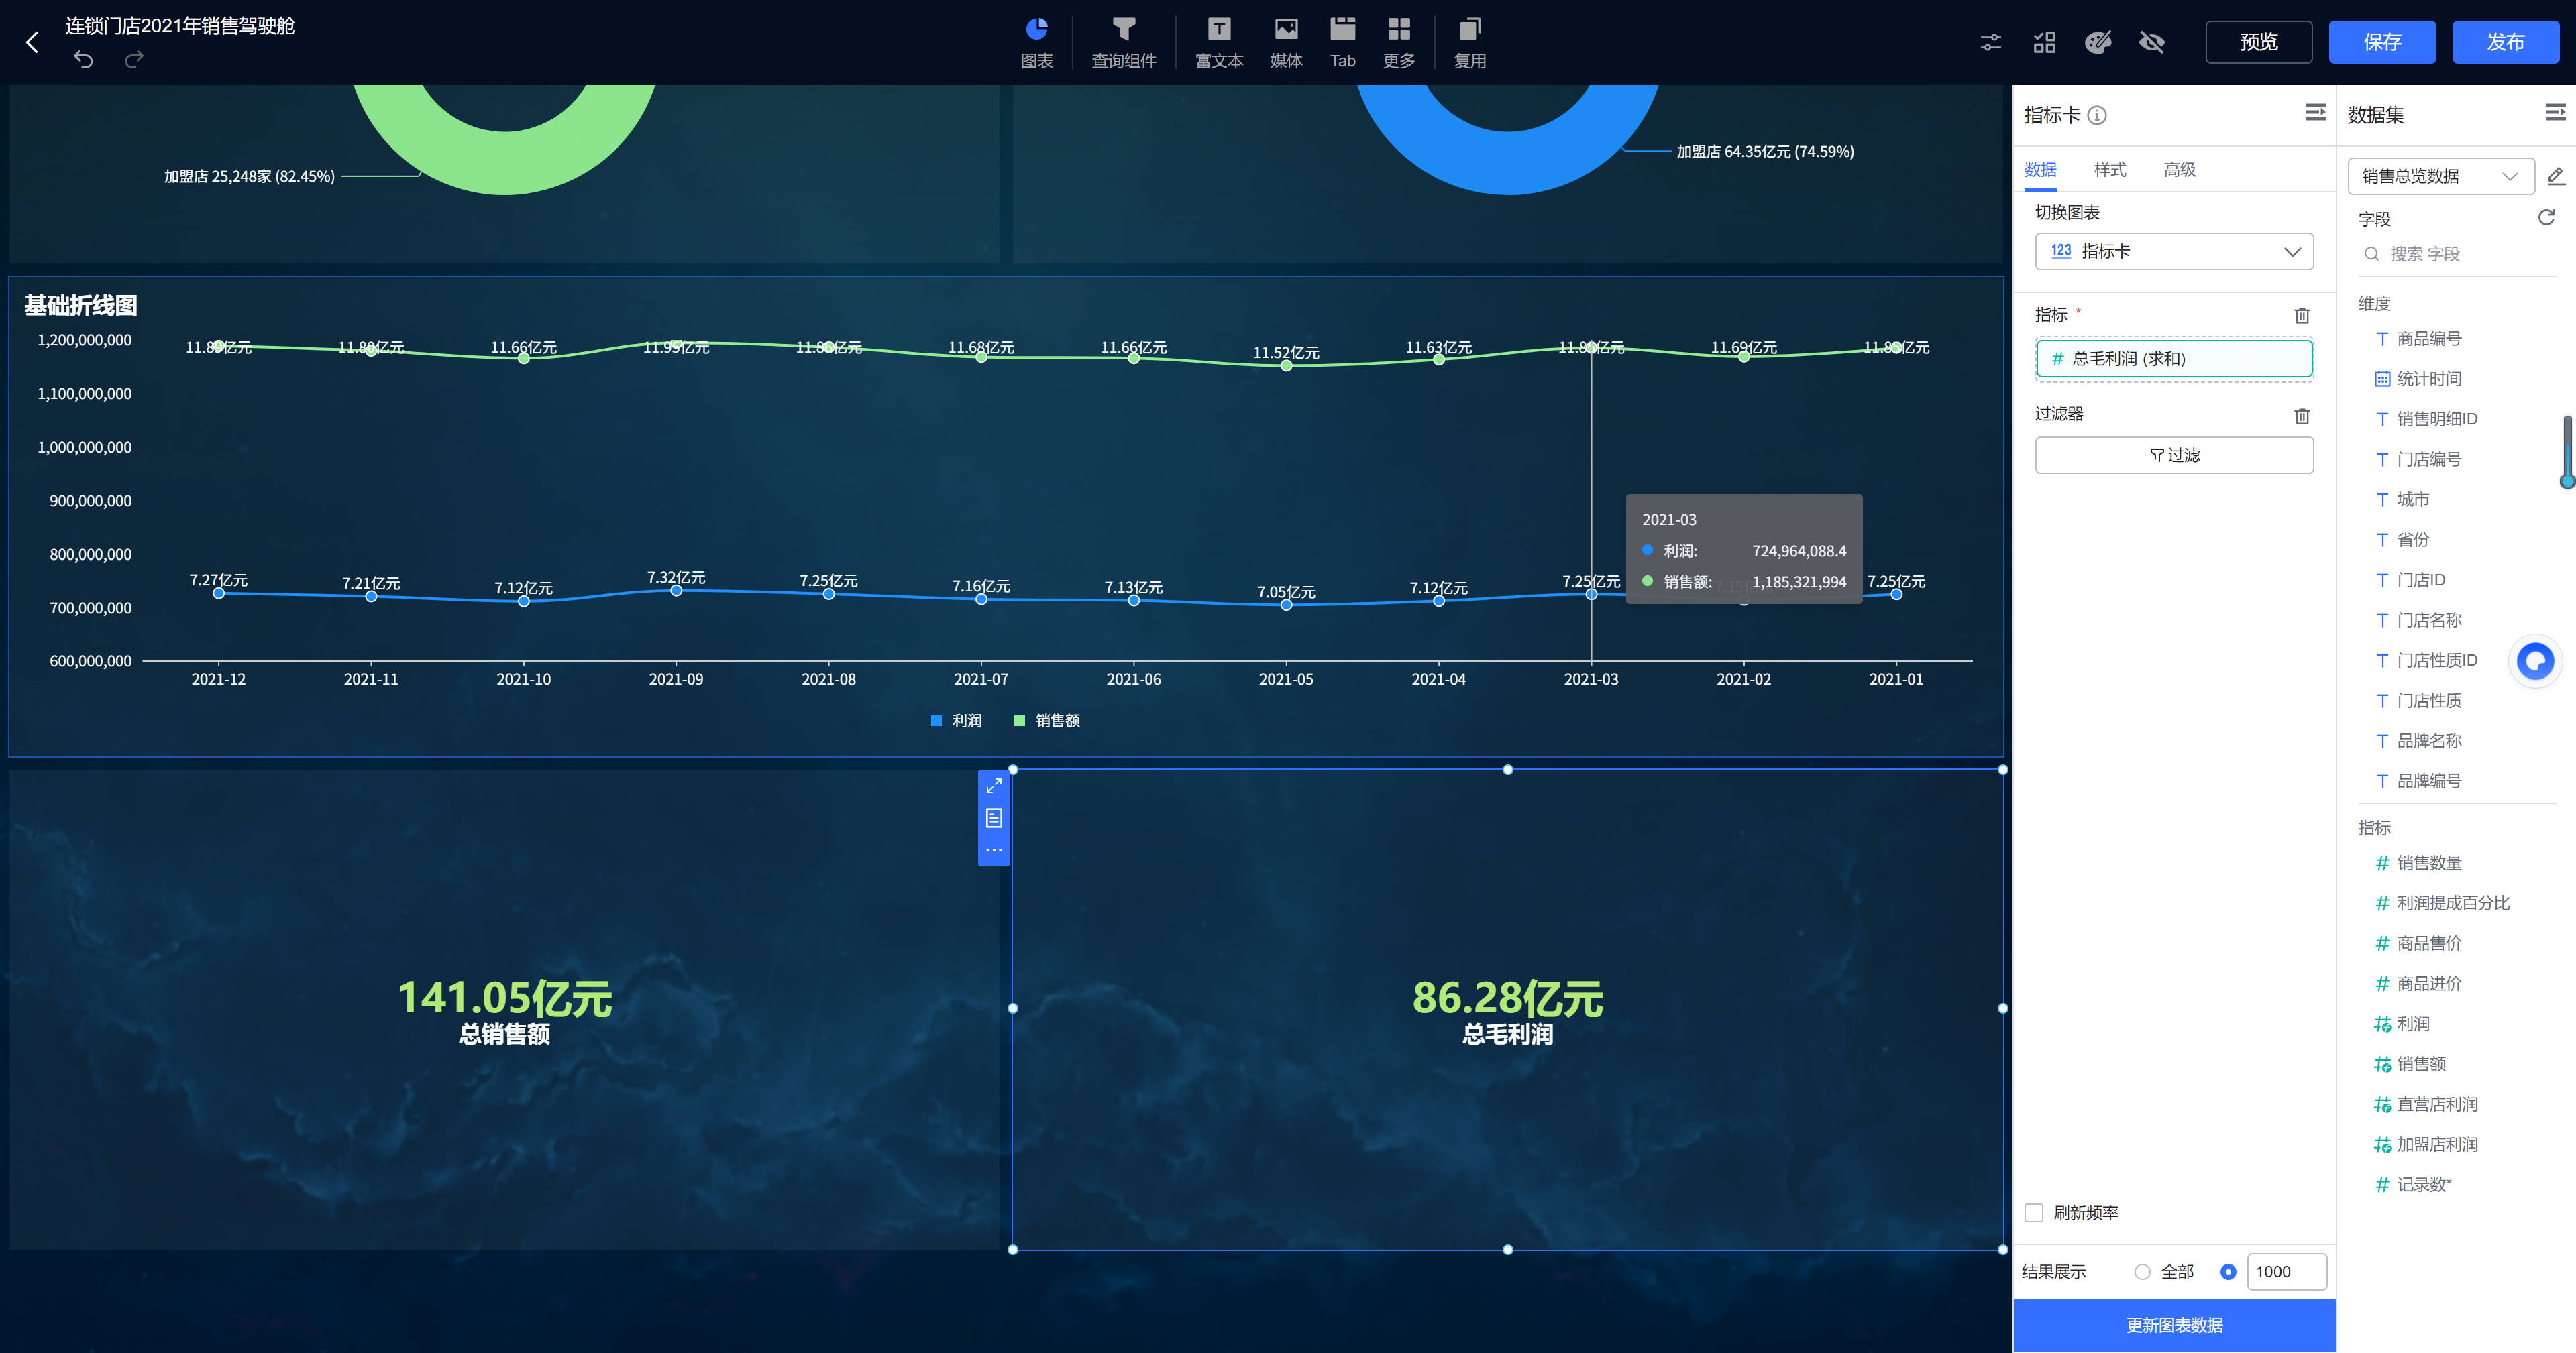Toggle the crossed-eye visibility icon

pos(2151,42)
